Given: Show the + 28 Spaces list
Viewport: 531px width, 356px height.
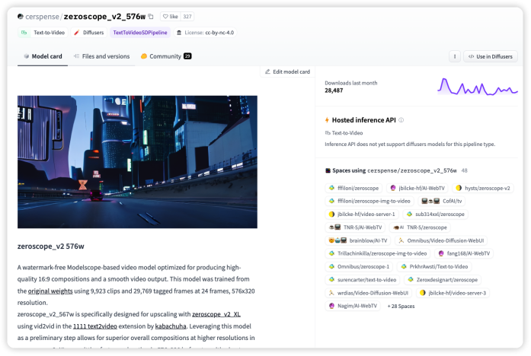Looking at the screenshot, I should click(401, 306).
